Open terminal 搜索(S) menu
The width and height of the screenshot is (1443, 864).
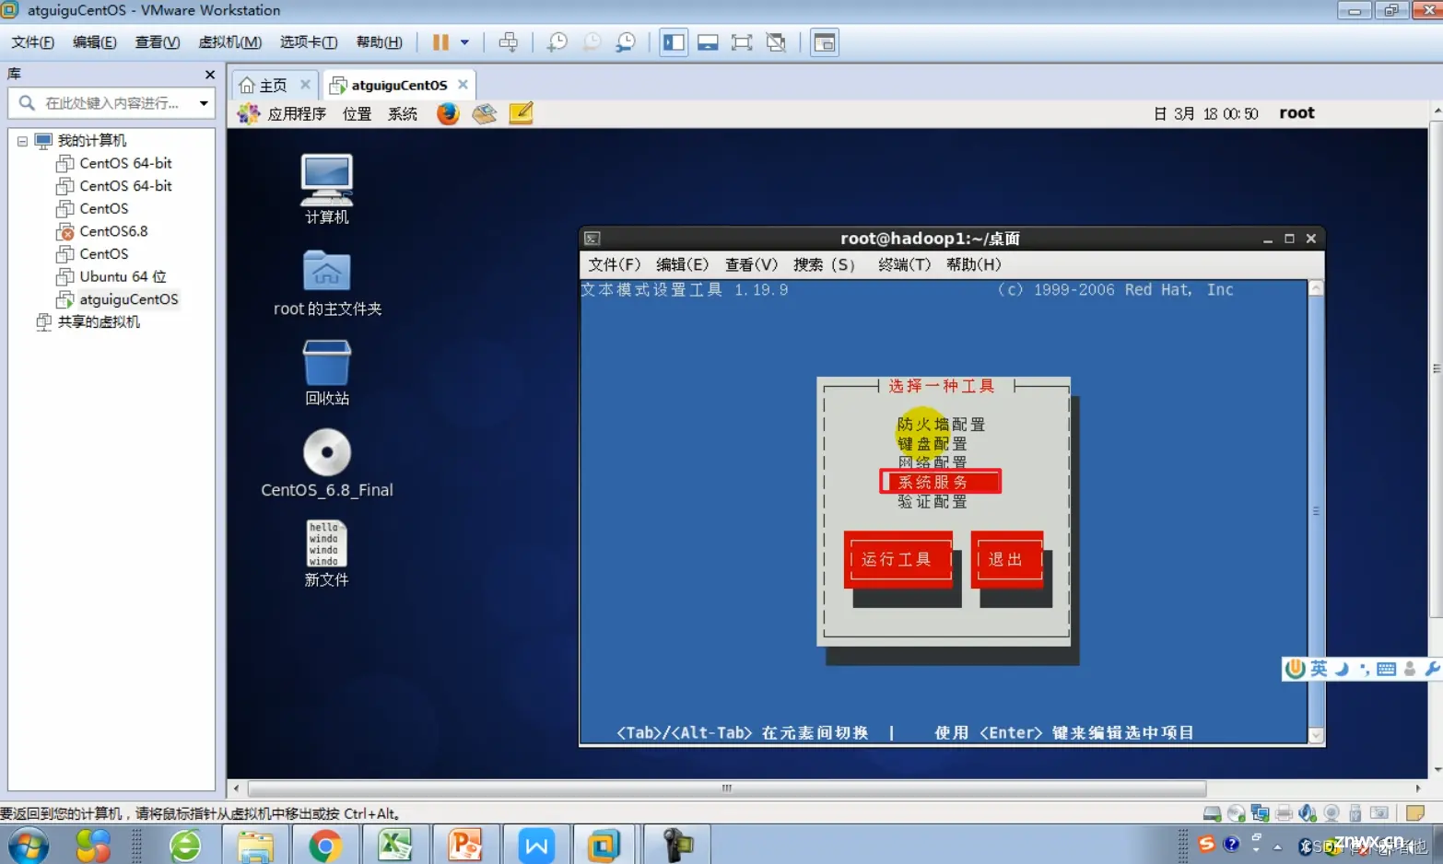click(825, 264)
